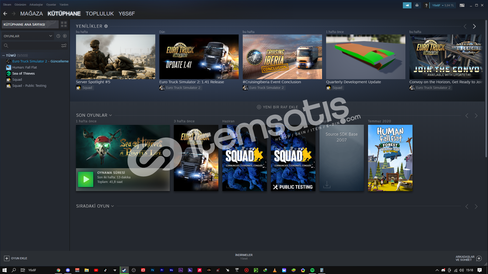This screenshot has height=274, width=488.
Task: Open the notifications inbox icon
Action: click(x=417, y=5)
